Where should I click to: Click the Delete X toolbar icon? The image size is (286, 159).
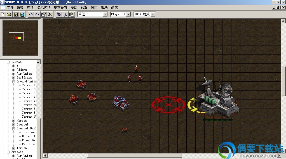coord(50,14)
